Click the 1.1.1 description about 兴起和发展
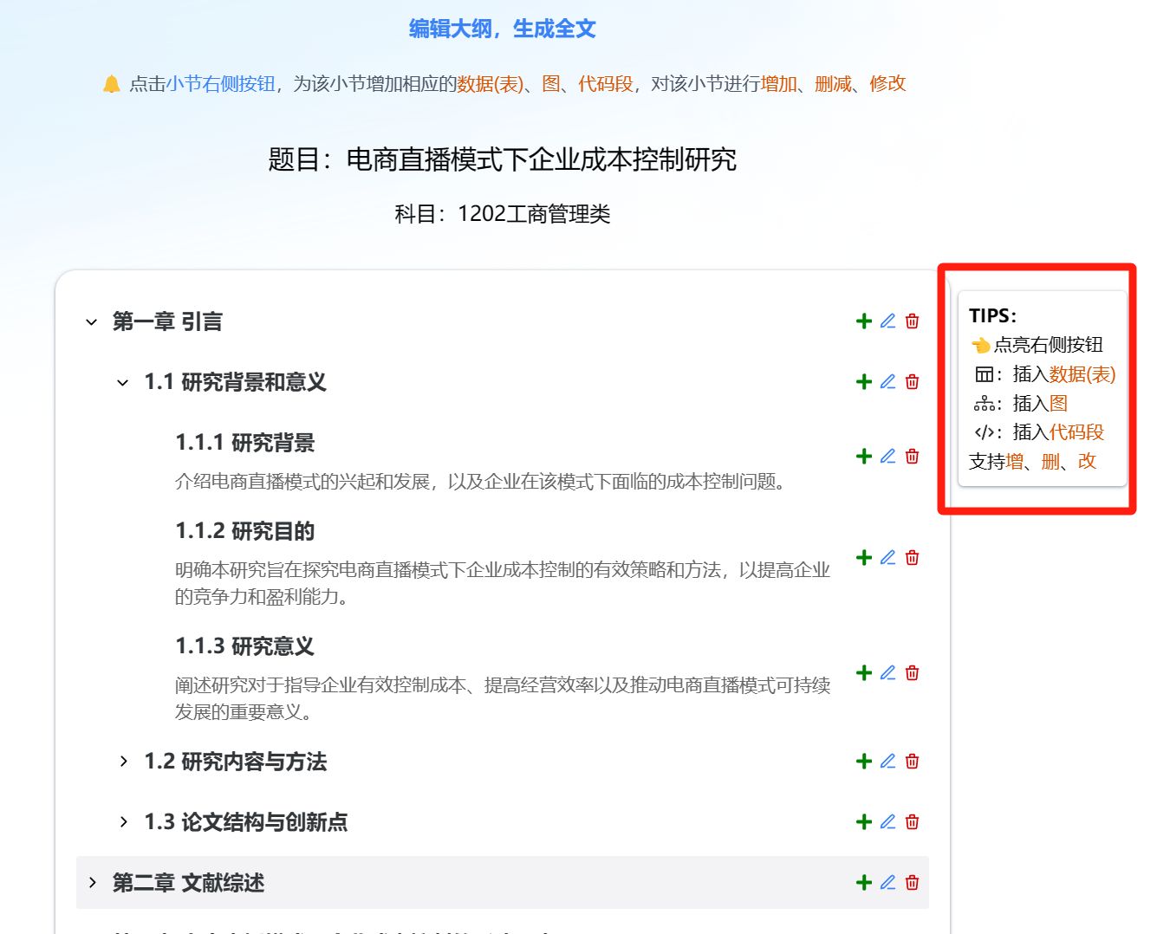This screenshot has height=934, width=1157. 481,482
